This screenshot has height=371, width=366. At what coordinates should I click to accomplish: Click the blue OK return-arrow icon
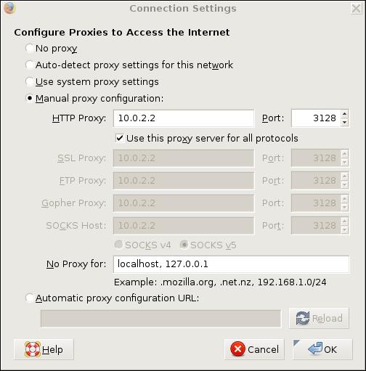click(315, 348)
